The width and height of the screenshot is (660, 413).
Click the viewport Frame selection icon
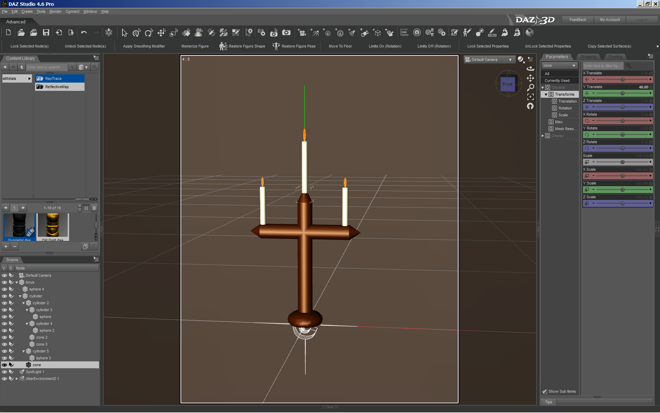[530, 97]
